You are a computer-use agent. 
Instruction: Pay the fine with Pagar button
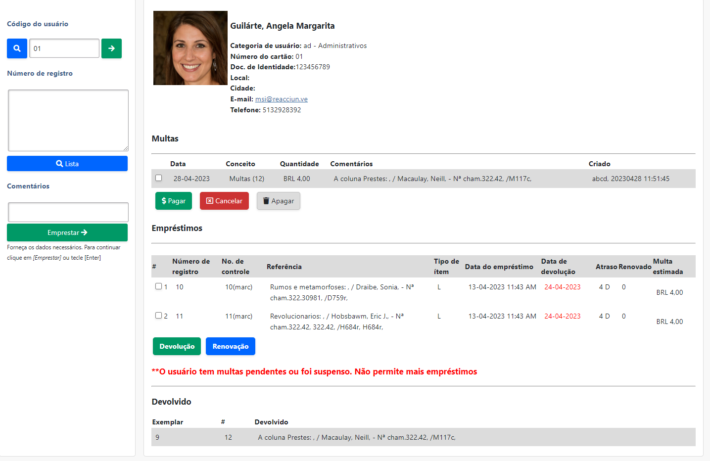pos(173,201)
